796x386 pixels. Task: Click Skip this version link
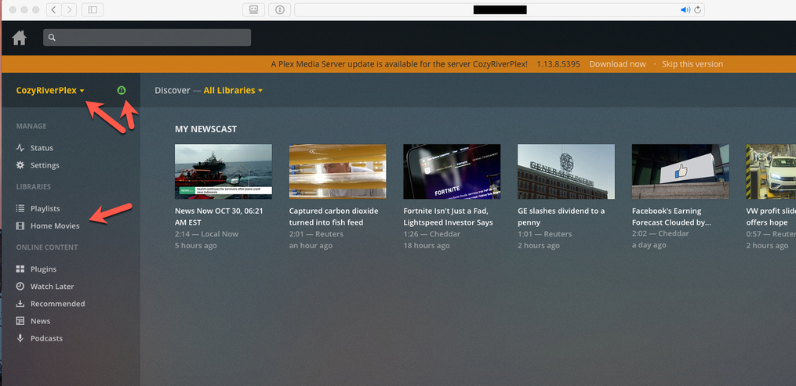click(692, 64)
